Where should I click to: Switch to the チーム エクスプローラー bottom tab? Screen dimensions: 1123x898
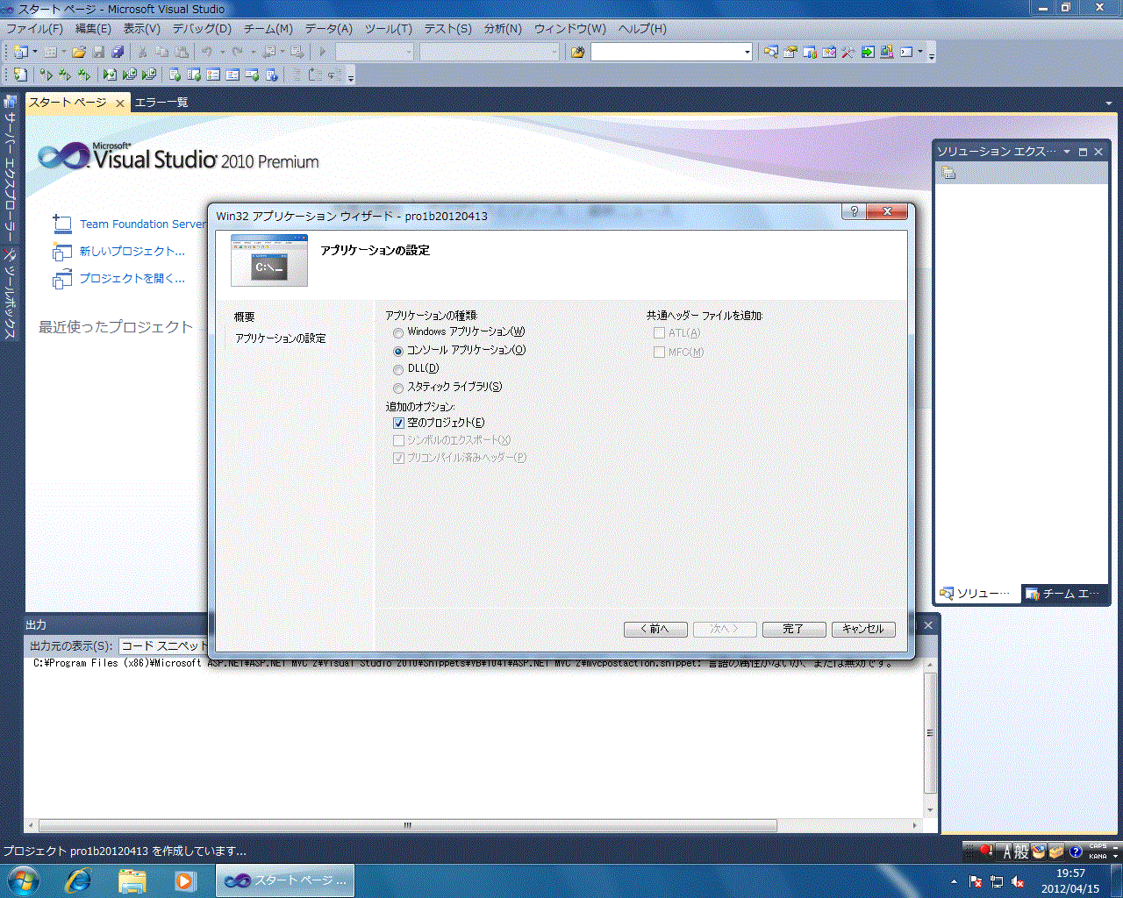click(1064, 594)
